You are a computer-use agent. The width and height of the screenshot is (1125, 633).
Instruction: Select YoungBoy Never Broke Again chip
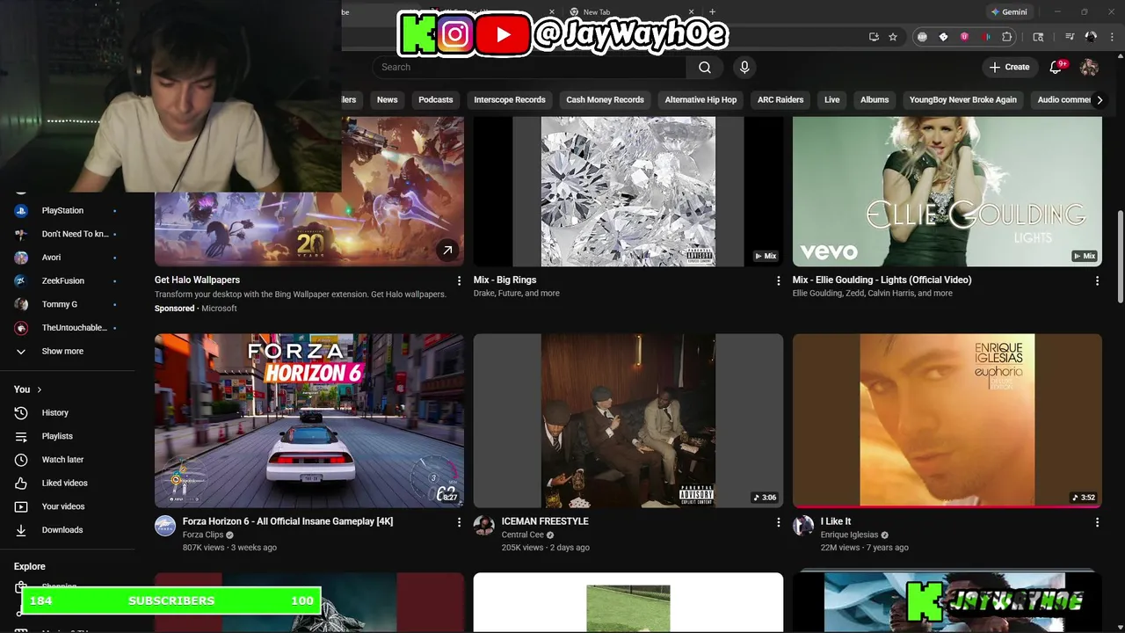(963, 100)
